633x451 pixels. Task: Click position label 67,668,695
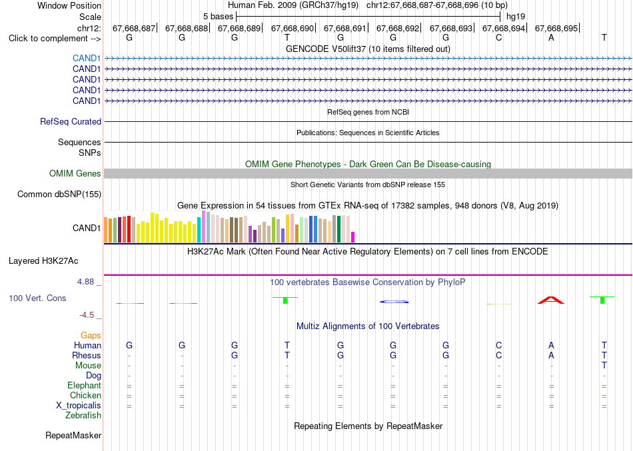556,28
